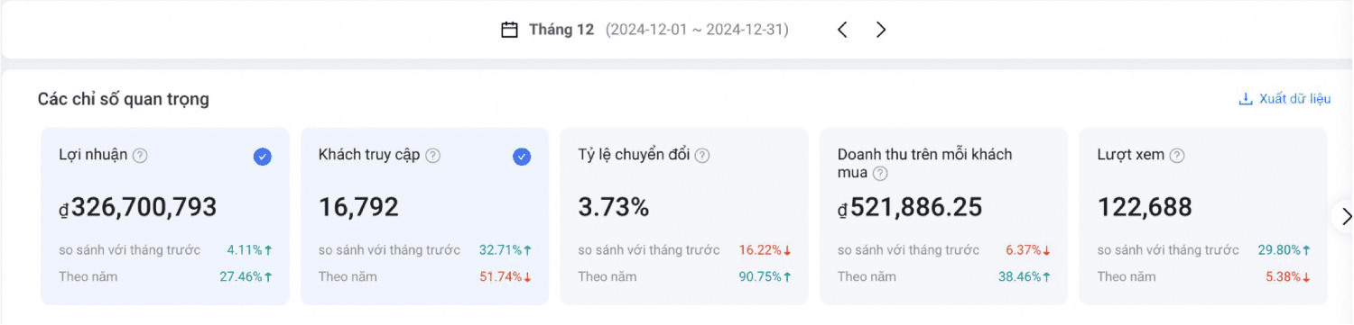Select the Lượt xem metric card
The width and height of the screenshot is (1354, 325).
[1203, 216]
